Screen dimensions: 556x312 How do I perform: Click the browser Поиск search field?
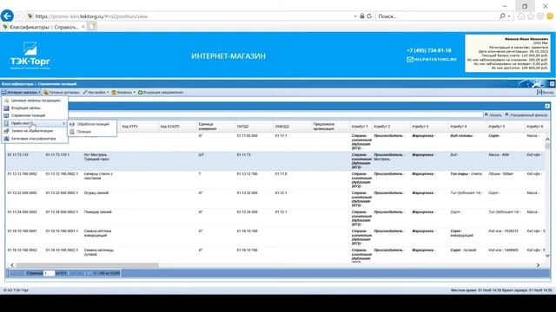[438, 16]
